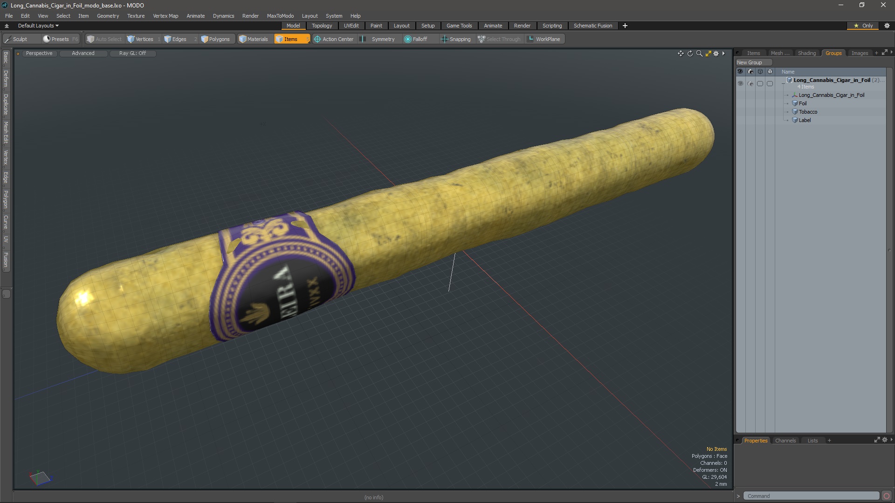Open the Perspective view type dropdown

39,53
